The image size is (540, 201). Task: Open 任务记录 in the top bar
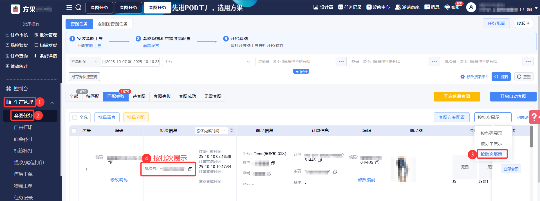[350, 7]
